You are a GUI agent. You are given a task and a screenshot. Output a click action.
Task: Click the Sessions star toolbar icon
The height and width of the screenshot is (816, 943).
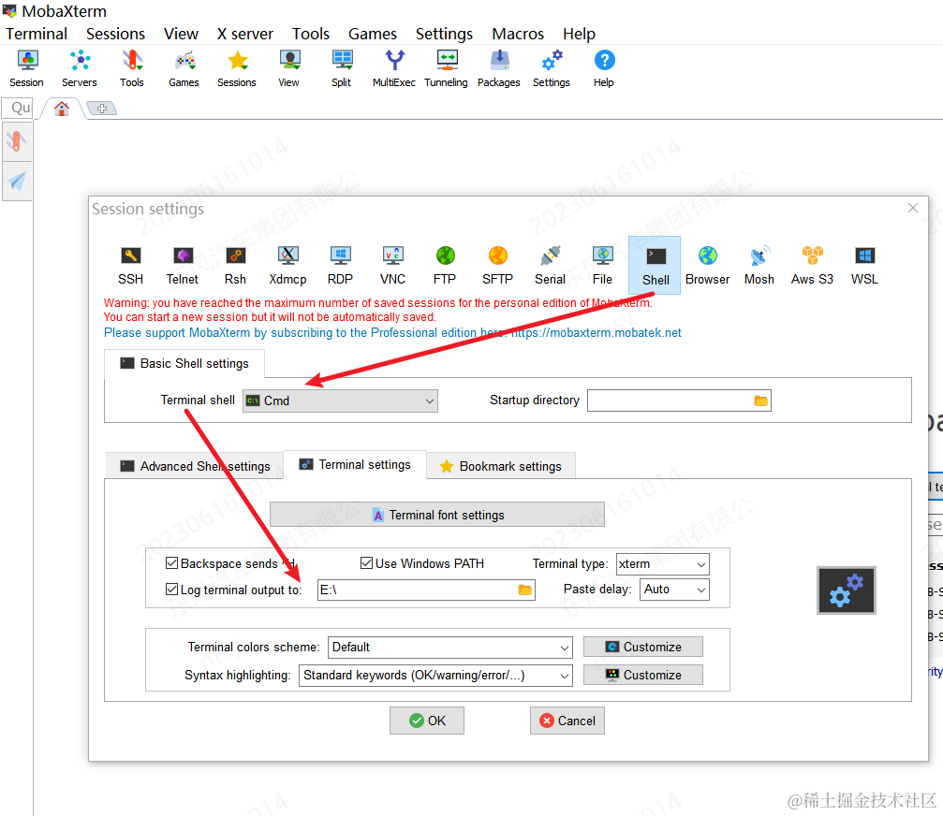tap(237, 69)
